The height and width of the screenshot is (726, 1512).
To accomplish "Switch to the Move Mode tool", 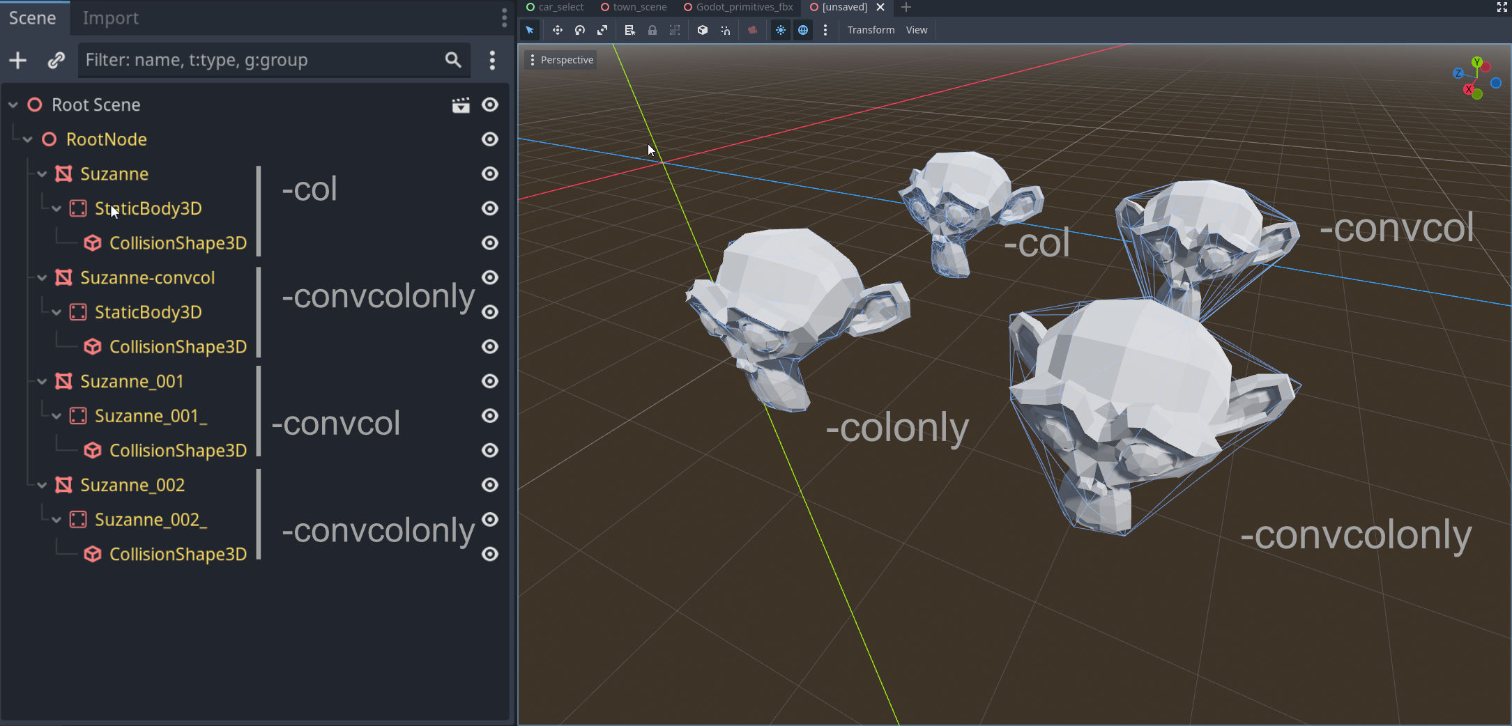I will click(x=557, y=30).
